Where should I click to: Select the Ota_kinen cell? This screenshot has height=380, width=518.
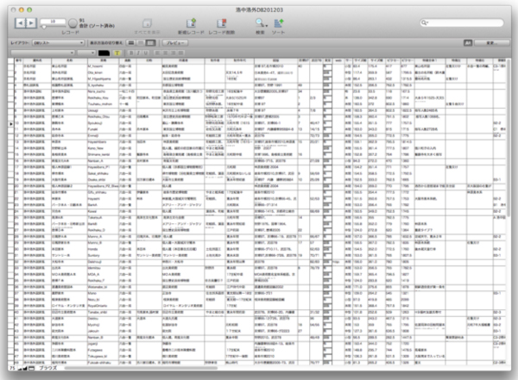103,72
